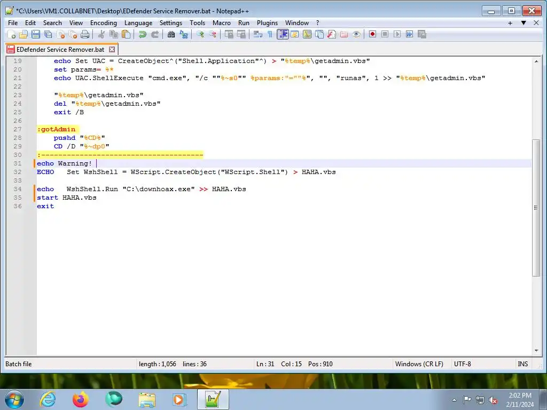Save the current file via the floppy disk icon
Image resolution: width=547 pixels, height=410 pixels.
36,34
